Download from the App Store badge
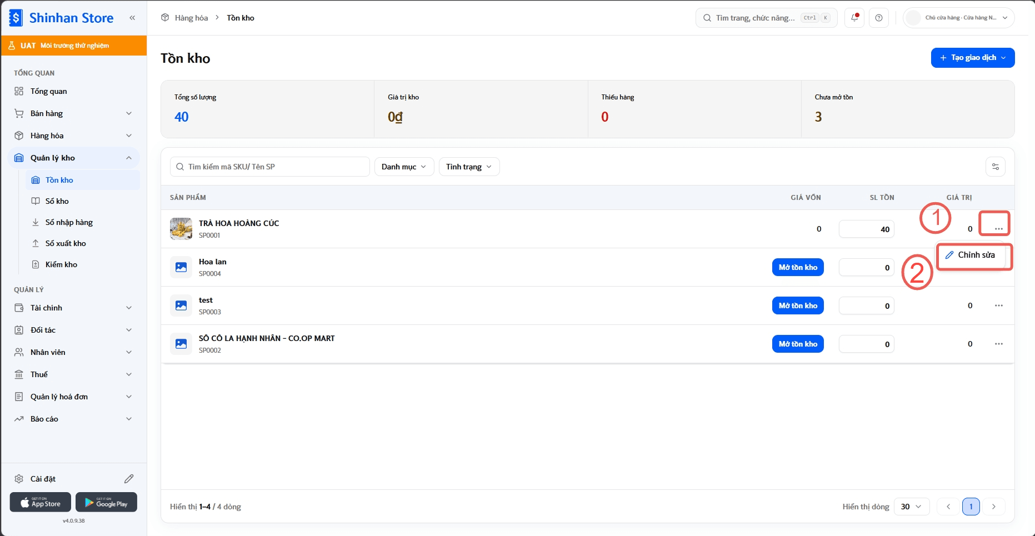1035x536 pixels. tap(41, 502)
